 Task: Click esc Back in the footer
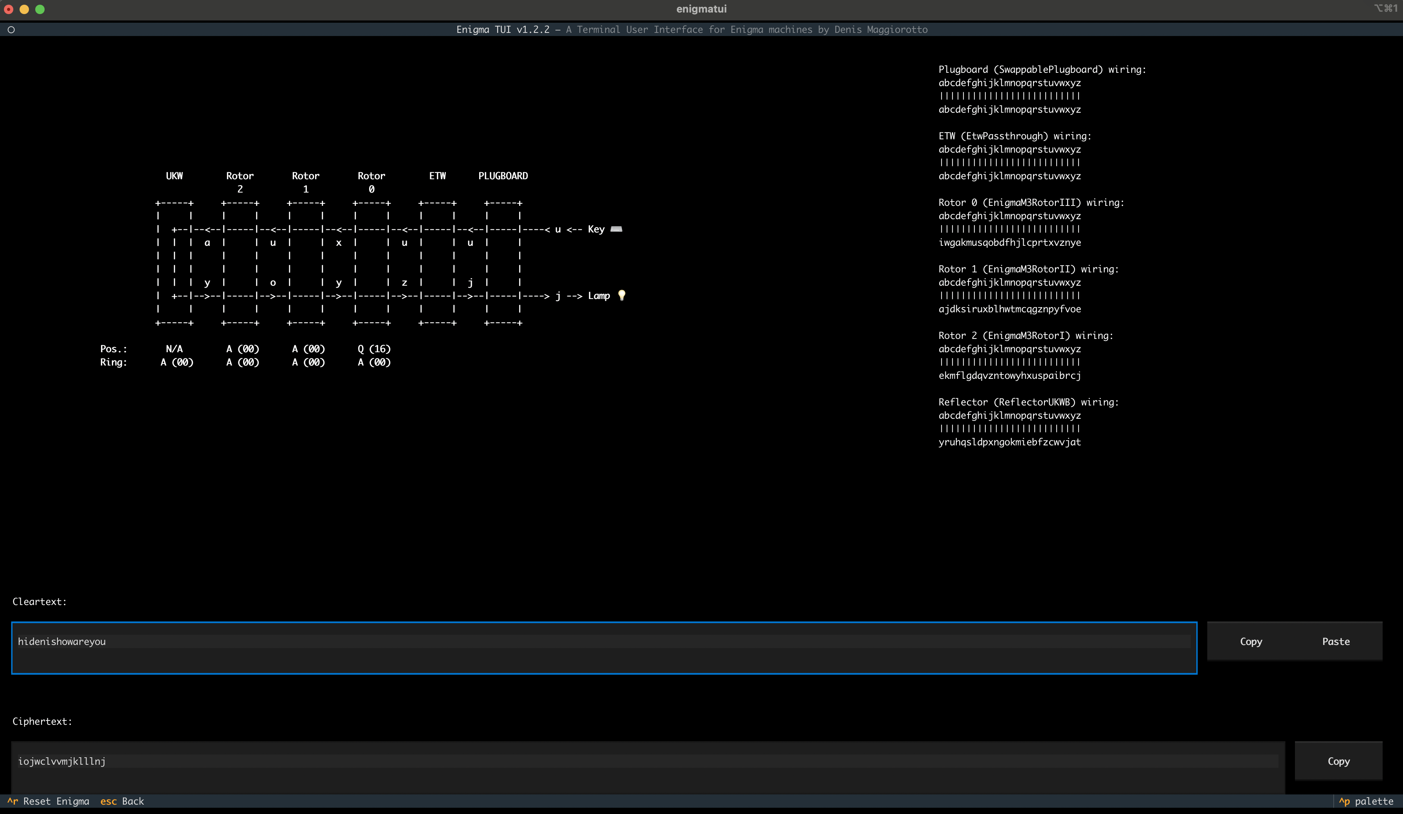coord(123,801)
